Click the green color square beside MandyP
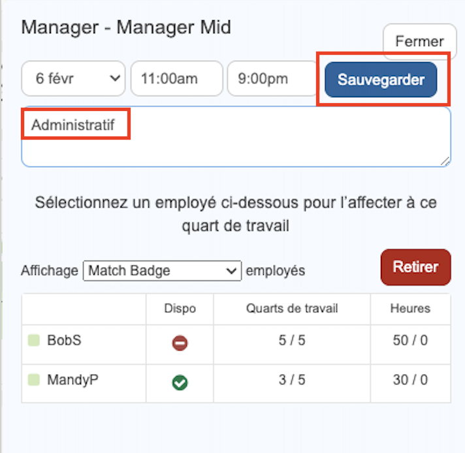465x453 pixels. click(x=33, y=381)
